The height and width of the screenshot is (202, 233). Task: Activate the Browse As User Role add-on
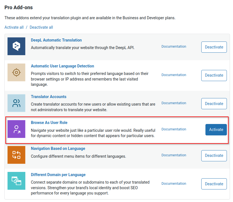click(x=216, y=130)
